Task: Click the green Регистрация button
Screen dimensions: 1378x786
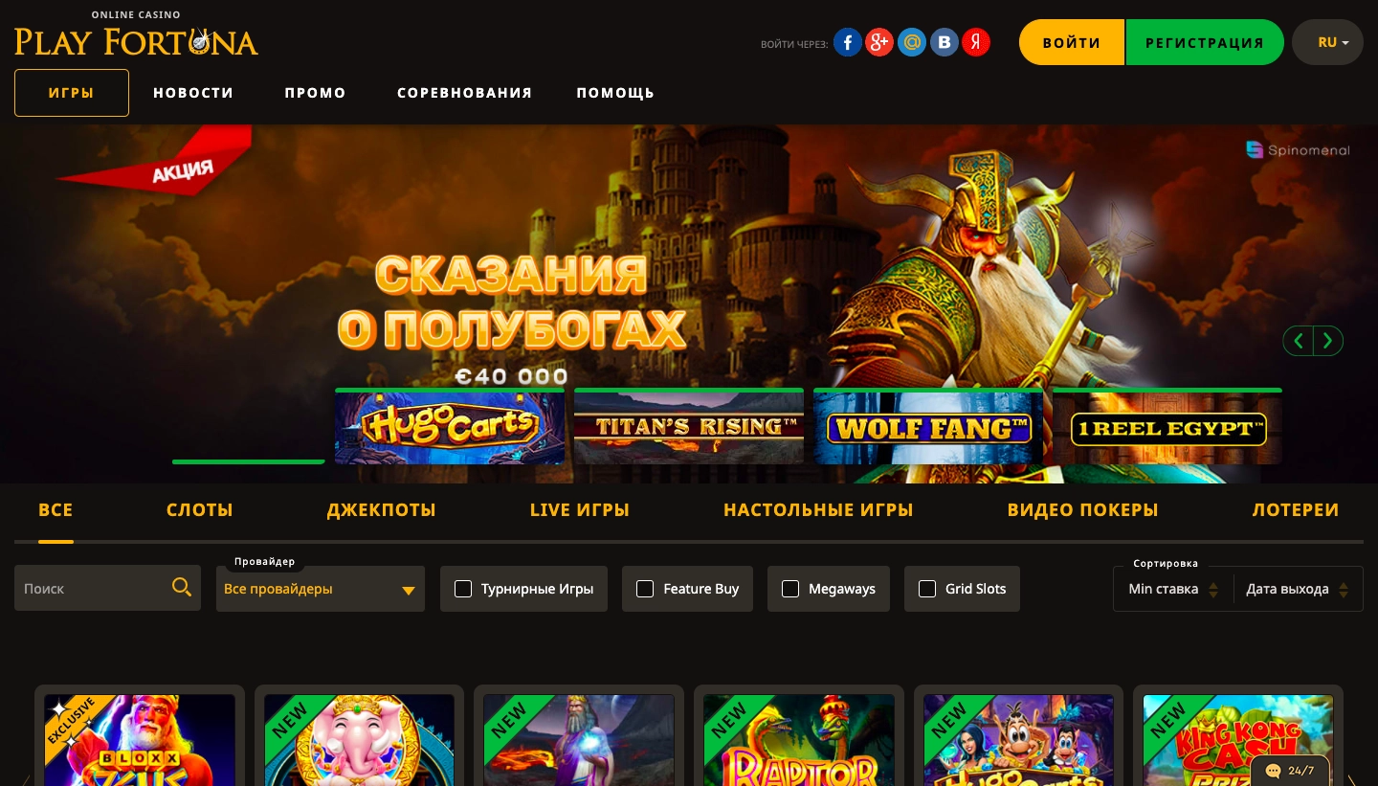Action: point(1205,42)
